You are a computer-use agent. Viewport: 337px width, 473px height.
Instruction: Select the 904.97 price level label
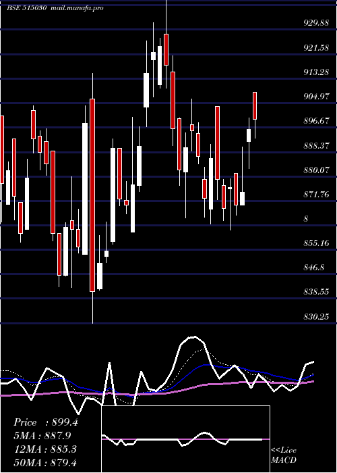[x=316, y=97]
